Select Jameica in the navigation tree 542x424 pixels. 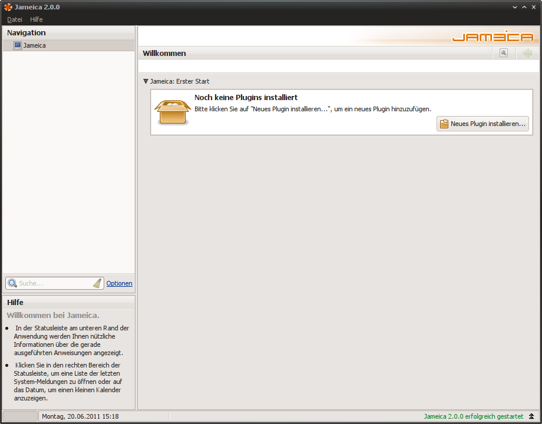68,45
